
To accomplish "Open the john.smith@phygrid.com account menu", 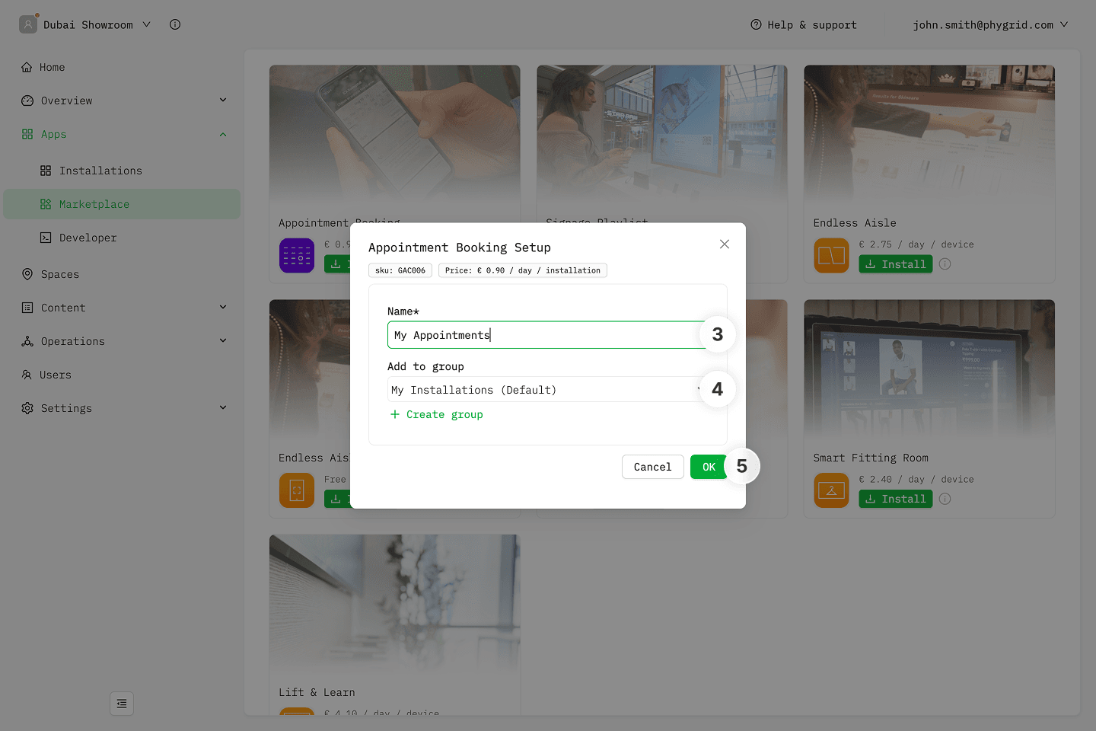I will click(989, 24).
